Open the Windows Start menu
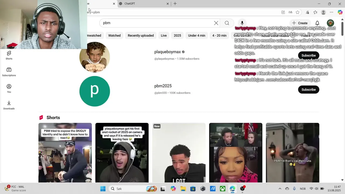 pyautogui.click(x=103, y=189)
